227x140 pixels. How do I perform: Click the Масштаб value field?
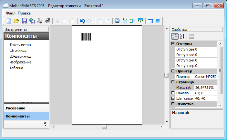[x=206, y=88]
